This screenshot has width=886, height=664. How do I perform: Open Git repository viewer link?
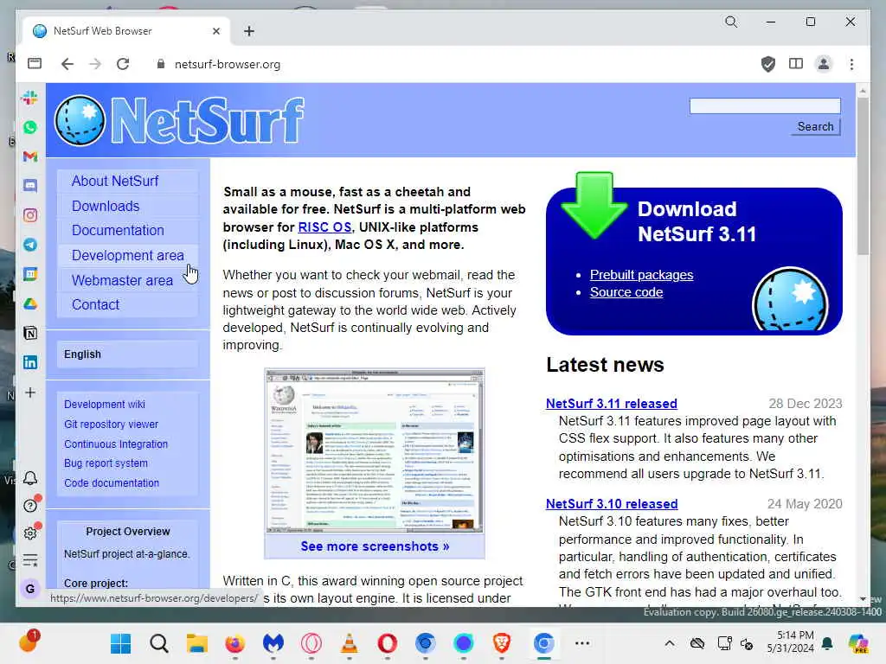pyautogui.click(x=111, y=424)
